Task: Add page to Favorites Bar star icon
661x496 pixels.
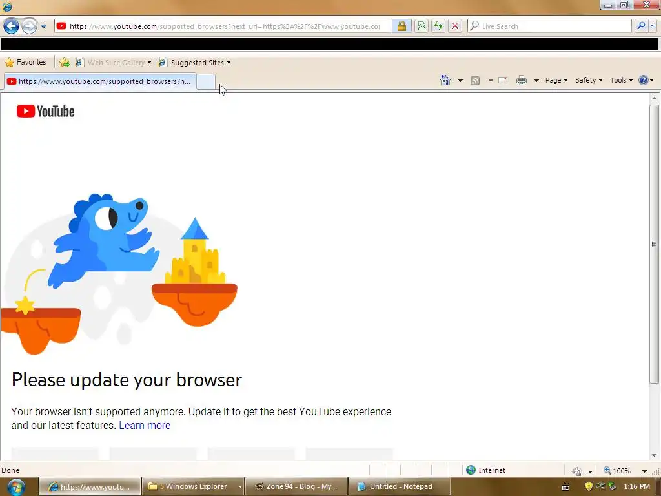Action: point(65,63)
